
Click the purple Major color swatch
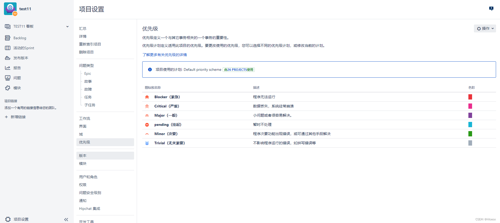[x=470, y=115]
